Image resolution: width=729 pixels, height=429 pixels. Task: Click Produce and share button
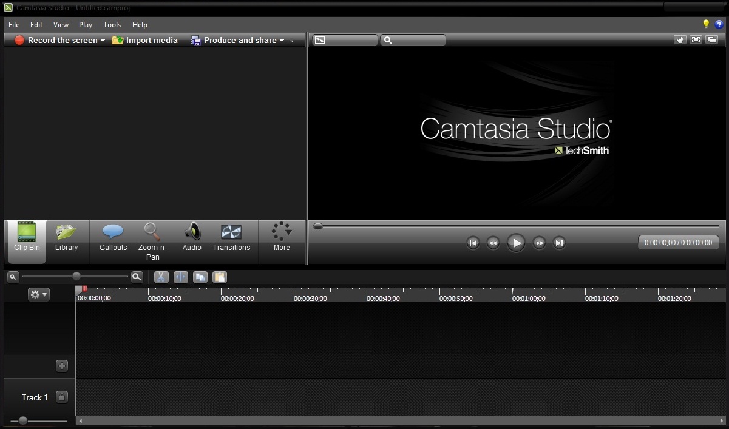coord(234,40)
